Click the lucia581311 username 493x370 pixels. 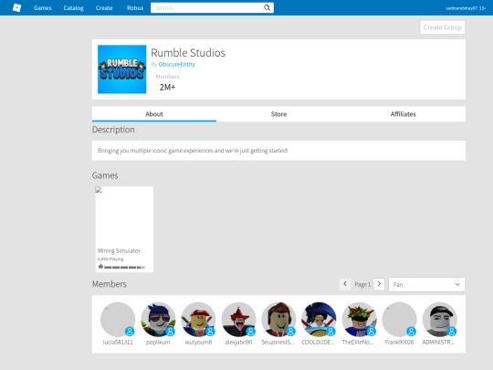pos(118,342)
